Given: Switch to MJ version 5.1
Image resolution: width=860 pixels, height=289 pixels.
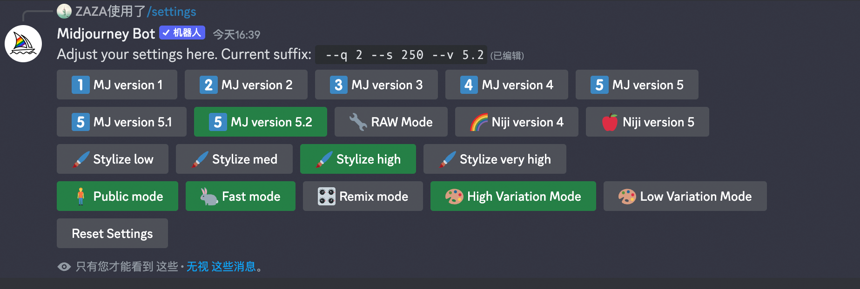Looking at the screenshot, I should 121,122.
